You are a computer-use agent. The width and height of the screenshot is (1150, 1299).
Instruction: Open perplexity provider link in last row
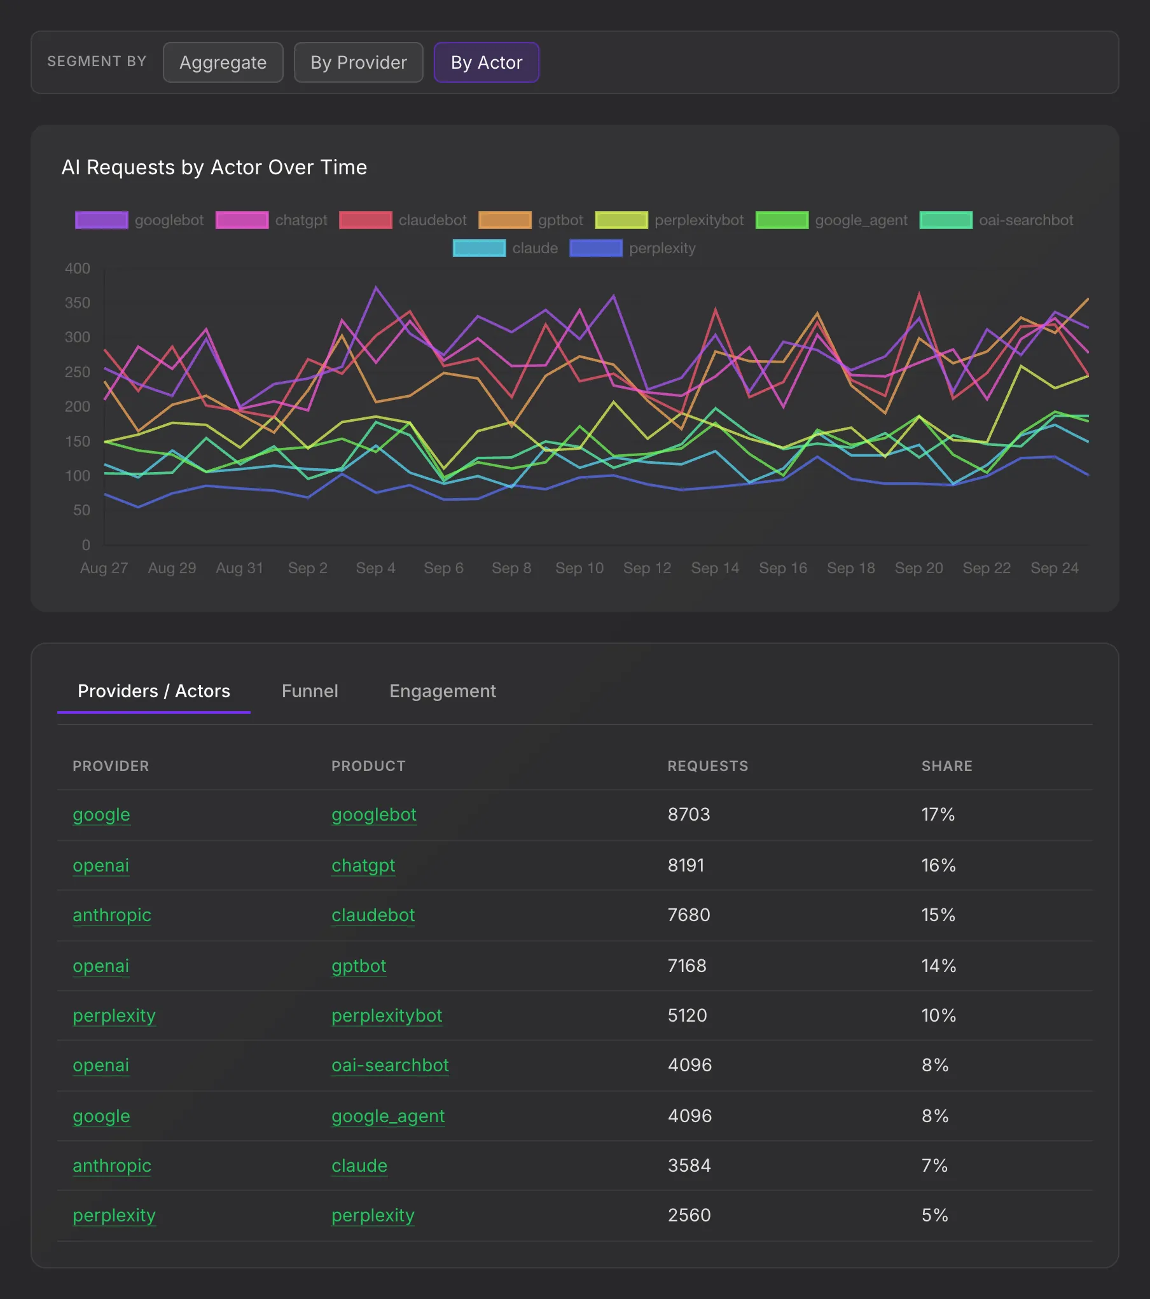pos(114,1216)
